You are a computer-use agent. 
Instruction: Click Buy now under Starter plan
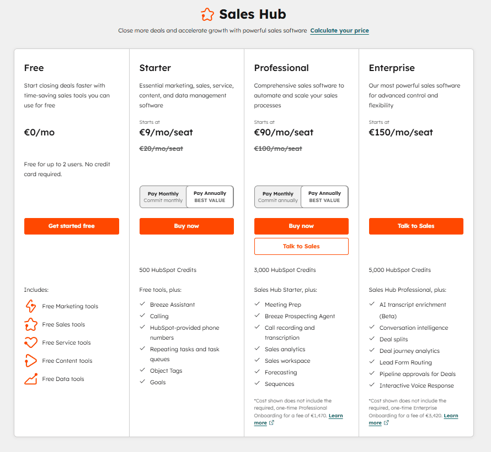tap(186, 226)
